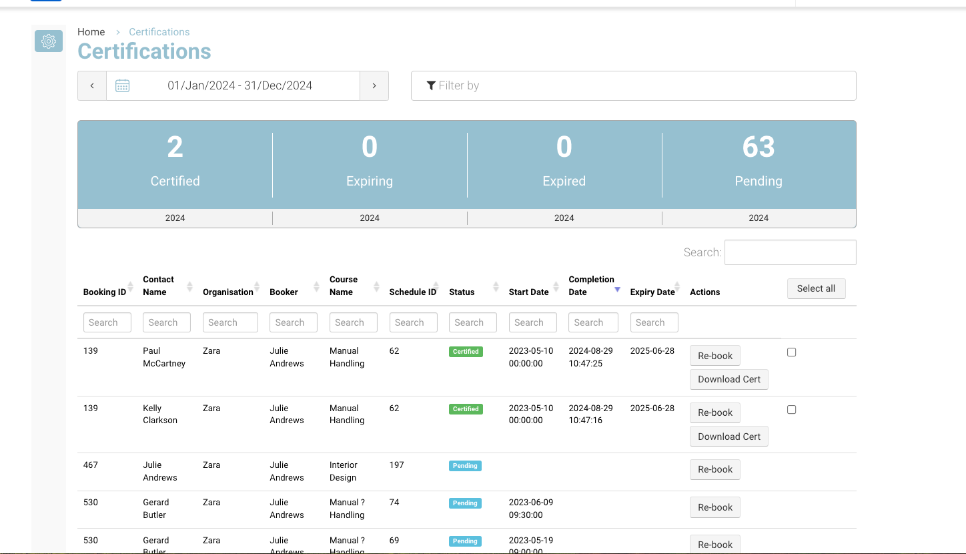The image size is (966, 554).
Task: Select the Pending summary tile
Action: coord(759,160)
